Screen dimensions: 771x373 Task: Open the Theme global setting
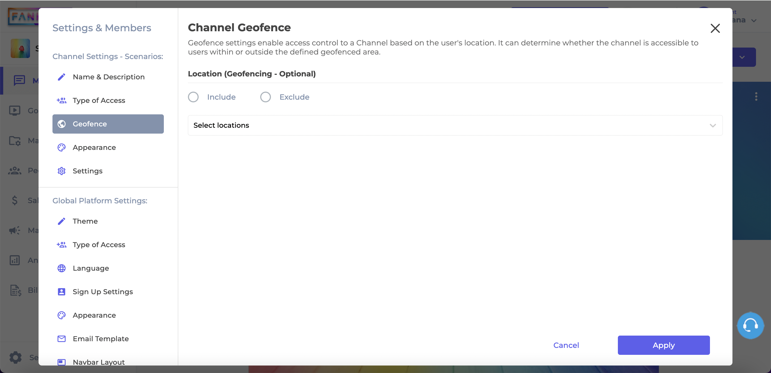click(x=108, y=221)
